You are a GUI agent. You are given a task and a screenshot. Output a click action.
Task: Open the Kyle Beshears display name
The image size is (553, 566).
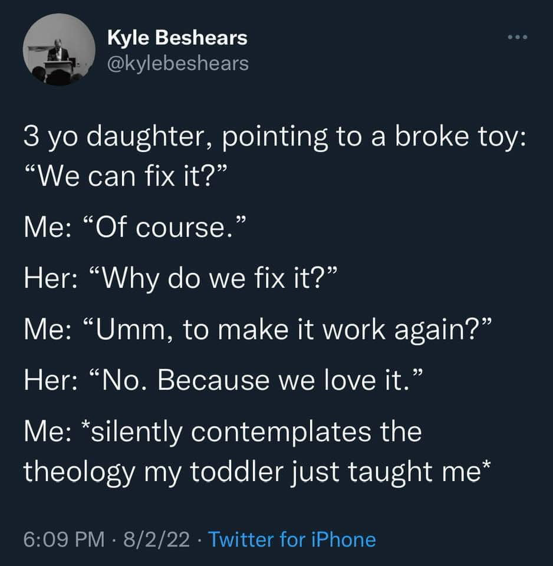click(x=177, y=39)
